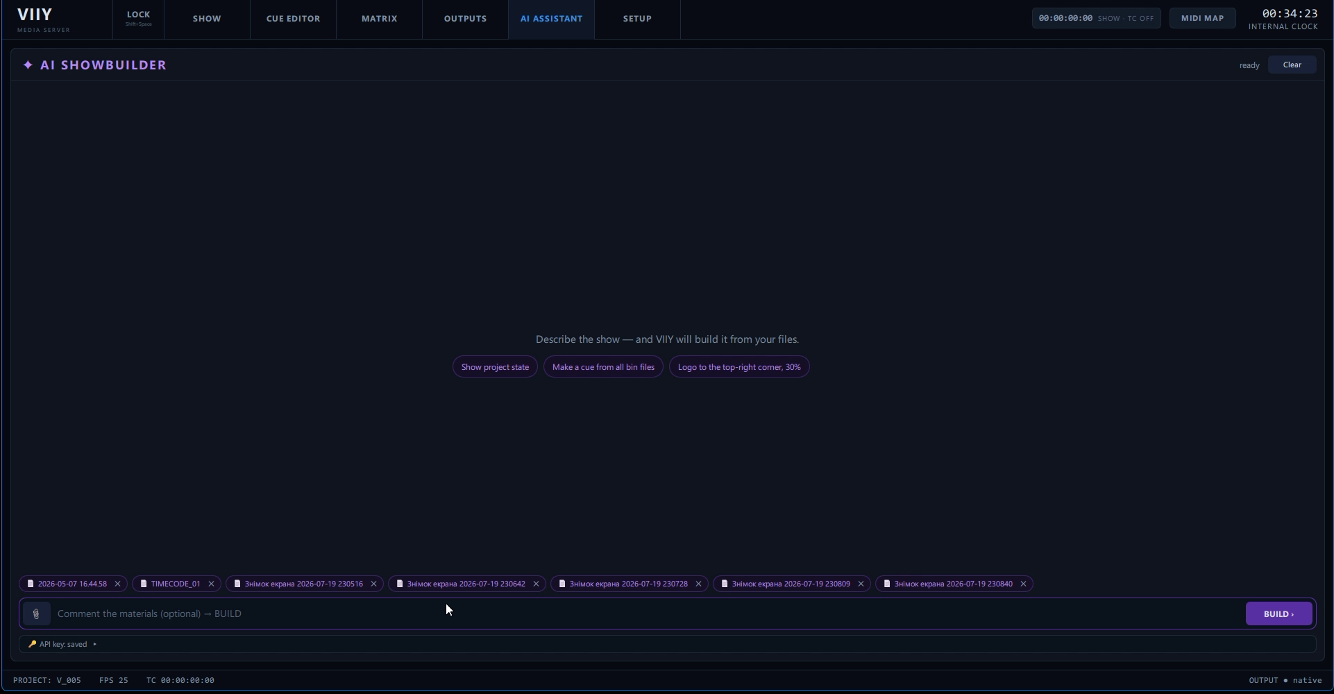
Task: Click file icon of TIMECODE_01 chip
Action: pos(144,584)
